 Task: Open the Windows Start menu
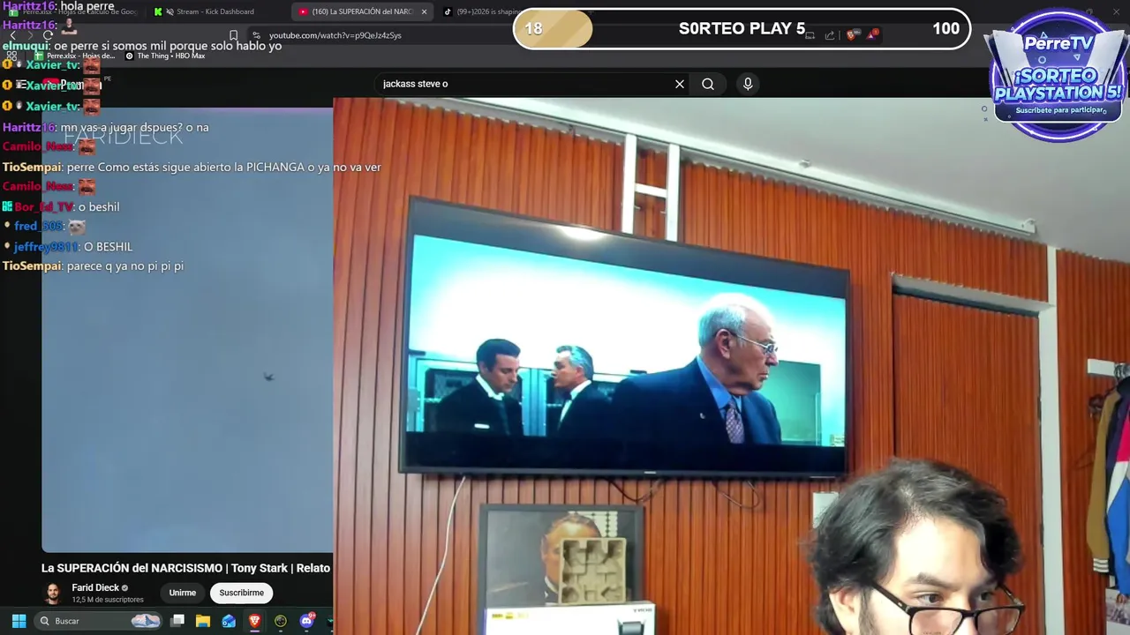click(19, 621)
